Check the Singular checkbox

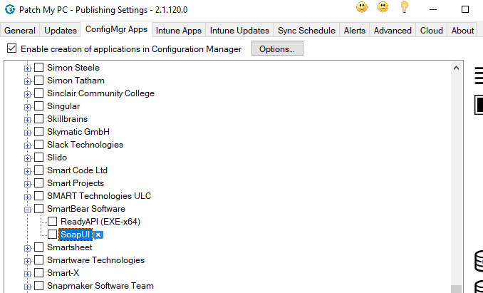click(38, 106)
